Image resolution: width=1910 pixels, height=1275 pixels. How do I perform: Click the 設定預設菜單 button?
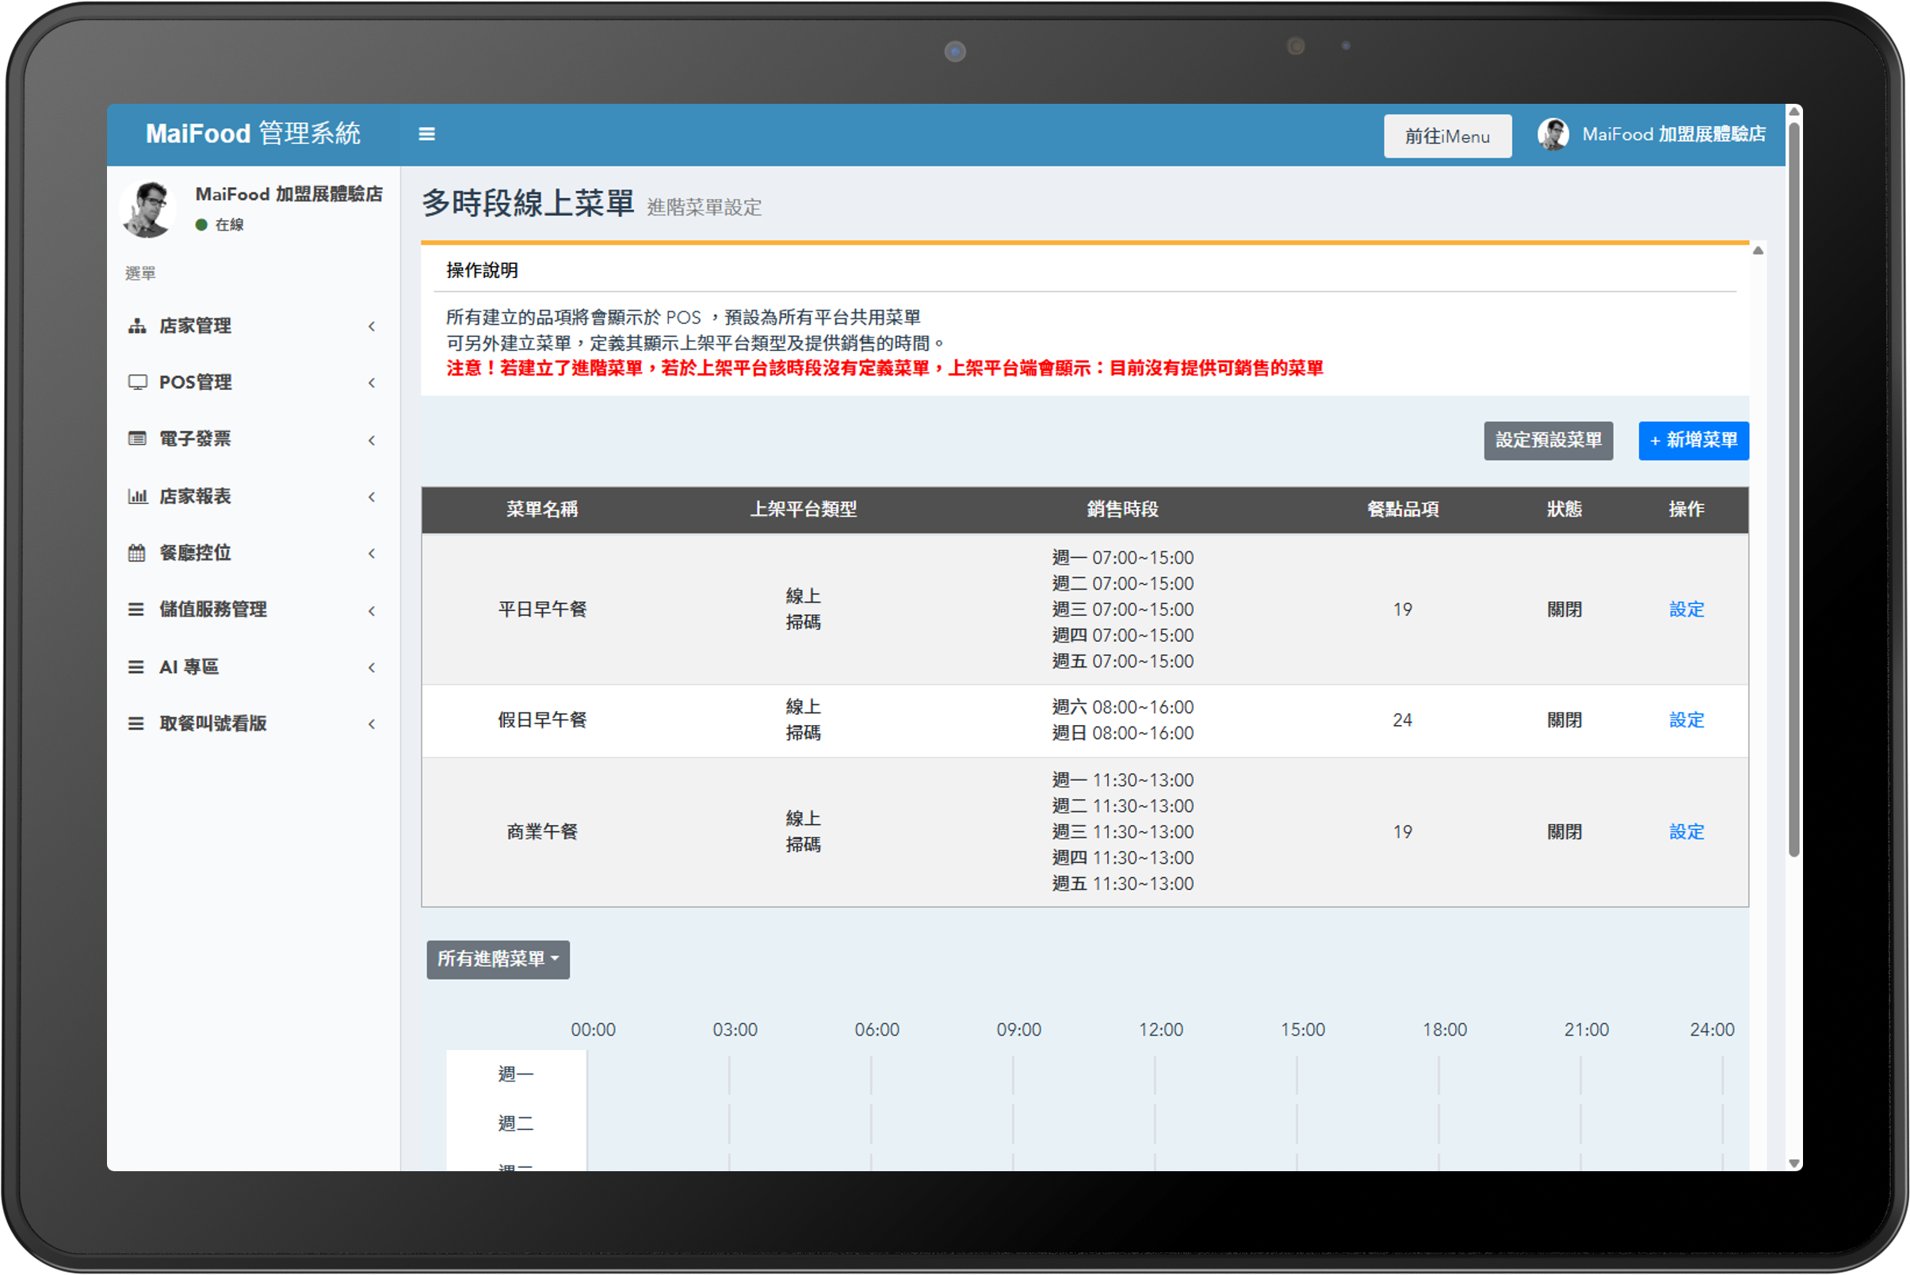(x=1547, y=440)
